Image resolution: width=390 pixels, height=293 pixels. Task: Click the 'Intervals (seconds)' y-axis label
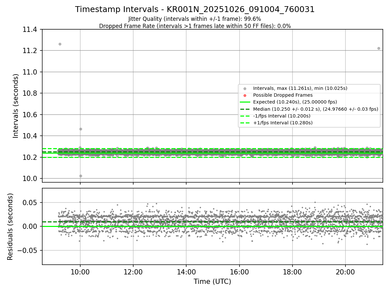coord(16,106)
